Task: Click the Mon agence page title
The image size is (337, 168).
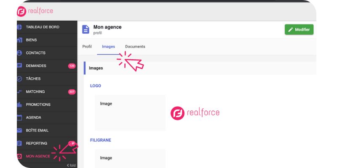Action: point(107,27)
